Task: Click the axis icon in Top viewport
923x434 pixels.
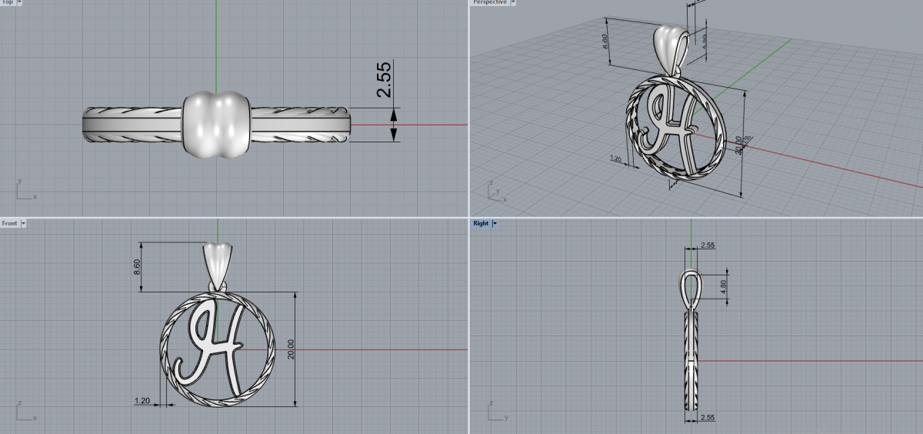Action: (x=23, y=192)
